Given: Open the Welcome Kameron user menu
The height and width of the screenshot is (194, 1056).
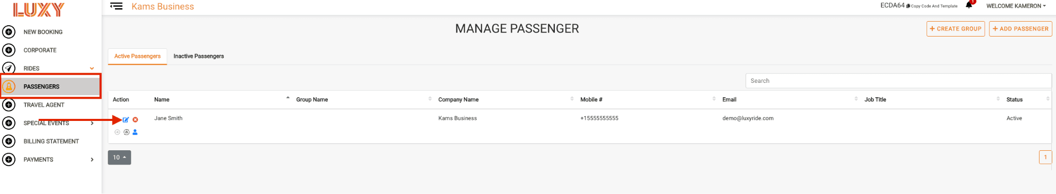Looking at the screenshot, I should pyautogui.click(x=1016, y=6).
